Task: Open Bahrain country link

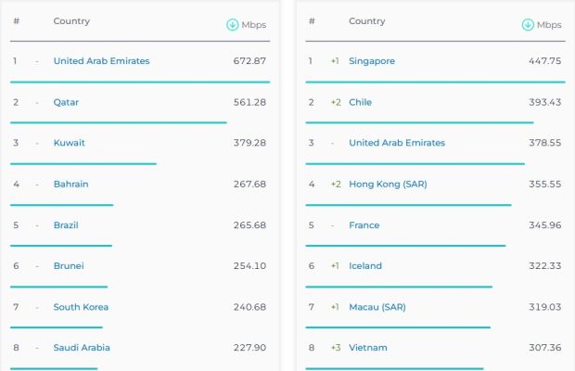Action: [70, 184]
